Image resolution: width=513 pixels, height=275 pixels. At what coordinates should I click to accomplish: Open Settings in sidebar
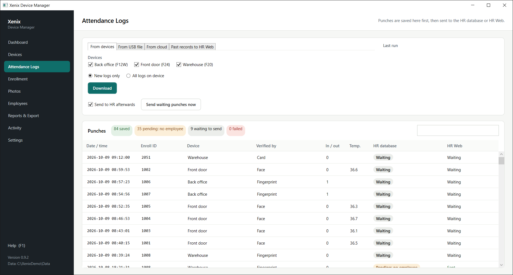coord(37,140)
